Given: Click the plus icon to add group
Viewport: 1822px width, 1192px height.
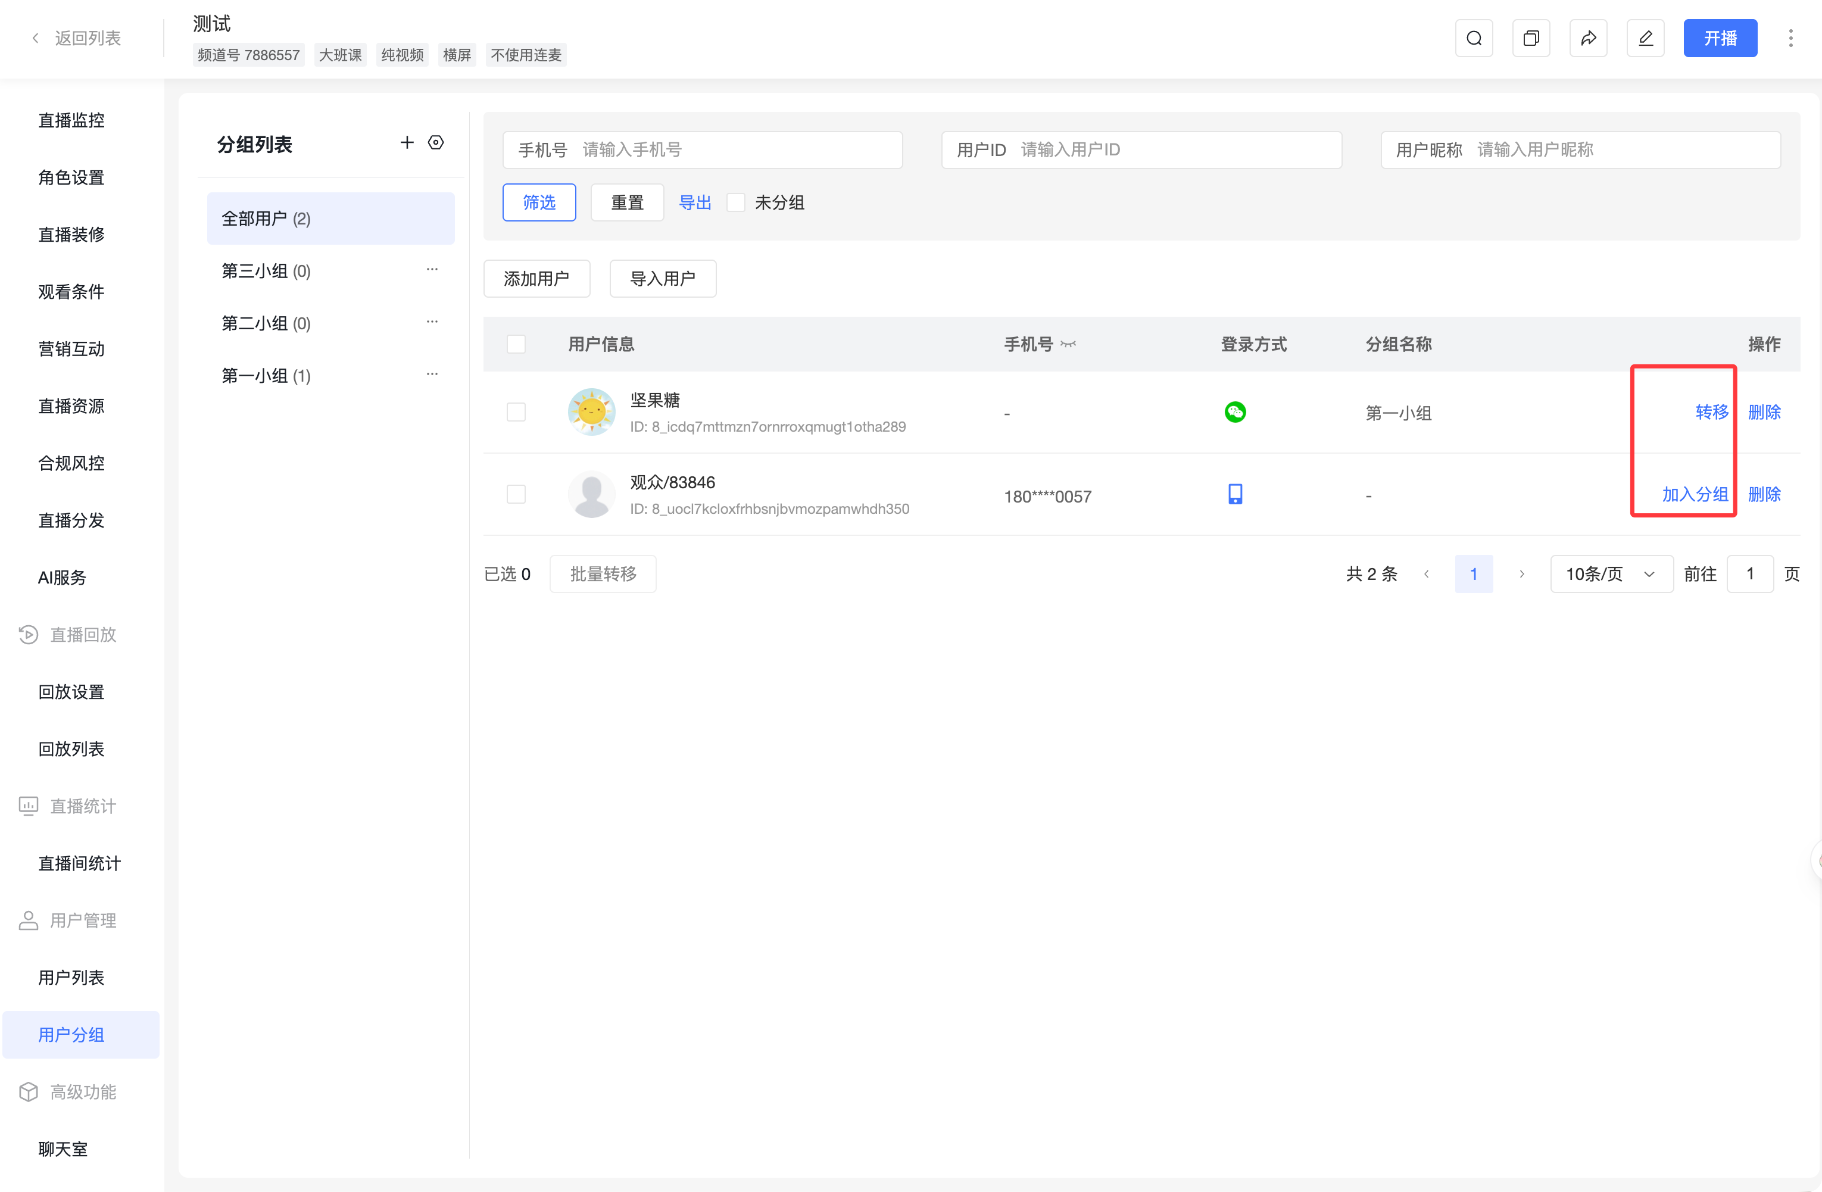Looking at the screenshot, I should click(x=407, y=142).
